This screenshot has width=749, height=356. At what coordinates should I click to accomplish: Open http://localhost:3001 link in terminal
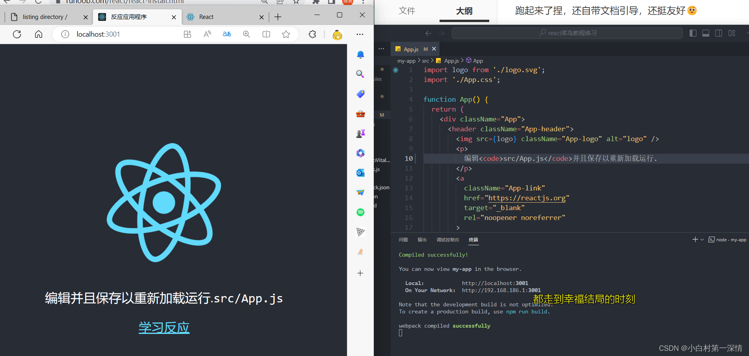pyautogui.click(x=495, y=283)
